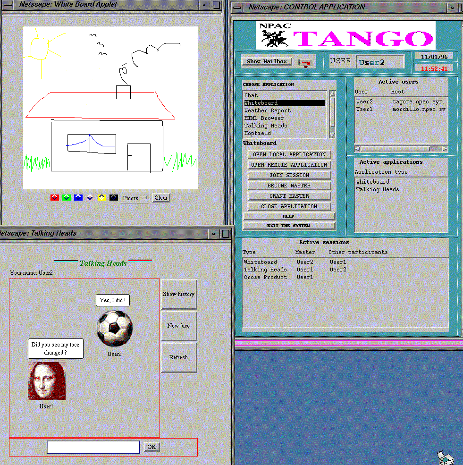The height and width of the screenshot is (465, 463).
Task: Click Open Local Application button
Action: tap(289, 154)
